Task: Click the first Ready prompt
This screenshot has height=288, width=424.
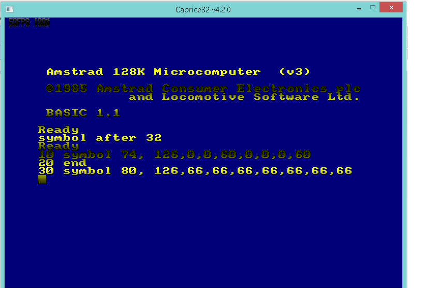Action: 59,130
